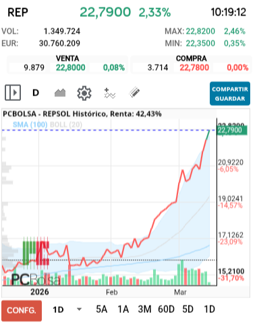The image size is (259, 325).
Task: Open the 1D interval selector label
Action: click(x=58, y=310)
